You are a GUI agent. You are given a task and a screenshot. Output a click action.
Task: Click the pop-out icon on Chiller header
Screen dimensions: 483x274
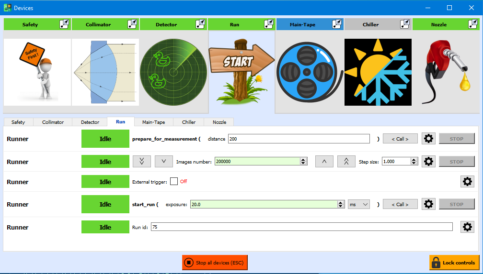[x=405, y=24]
